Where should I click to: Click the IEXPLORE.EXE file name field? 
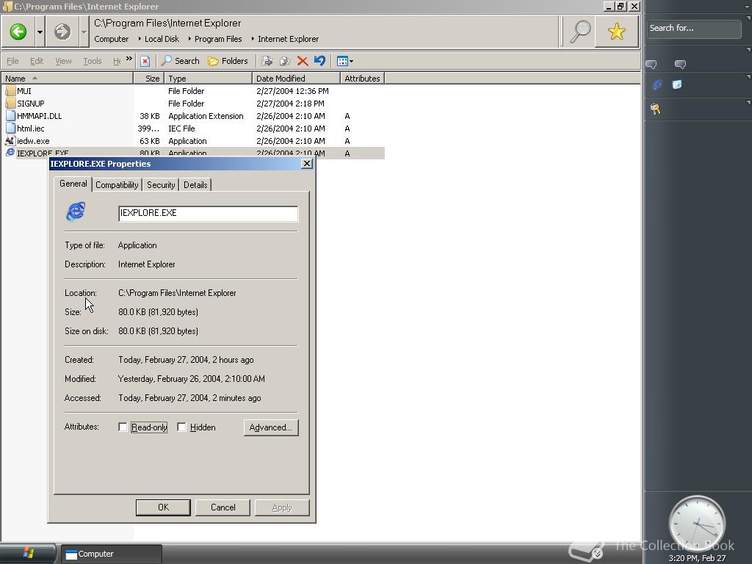(208, 214)
